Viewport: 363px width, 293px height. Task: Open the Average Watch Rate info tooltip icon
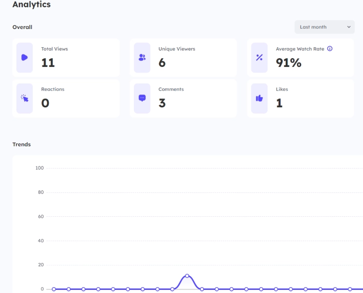(330, 49)
